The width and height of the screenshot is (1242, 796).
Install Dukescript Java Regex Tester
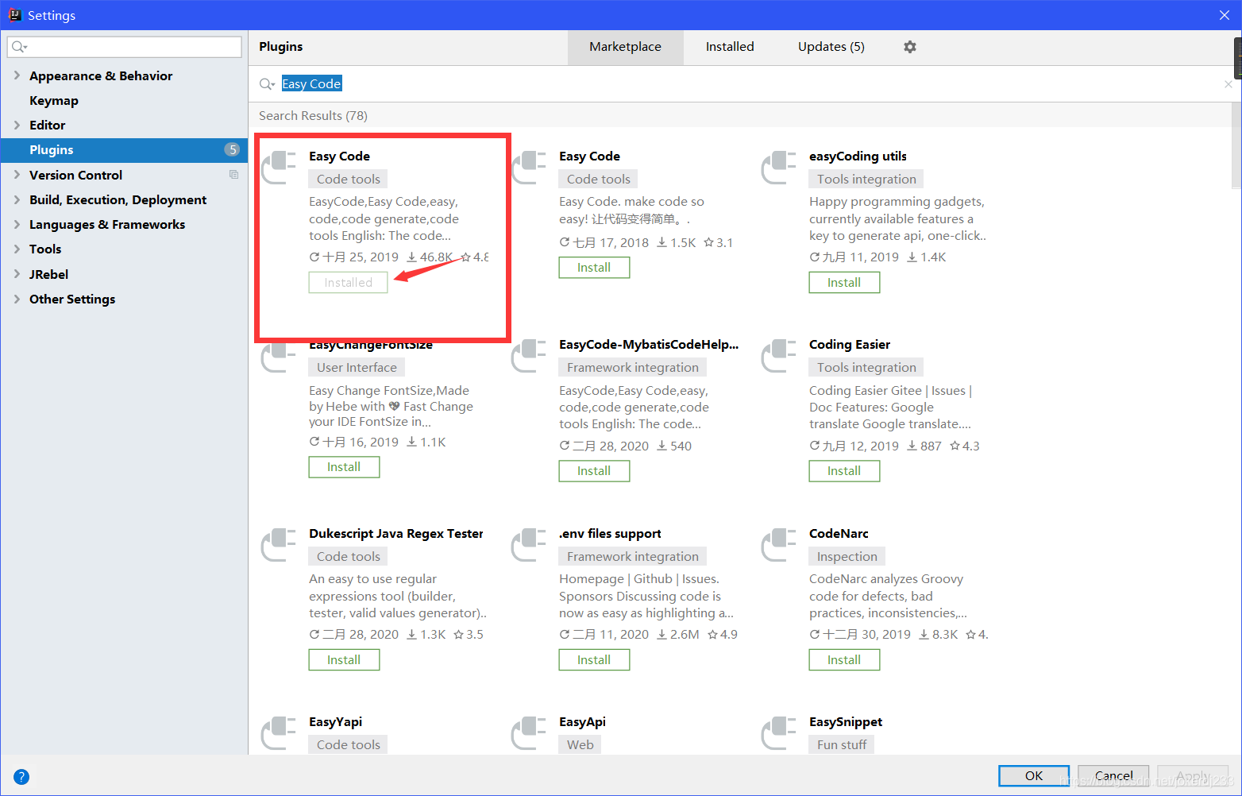tap(344, 660)
